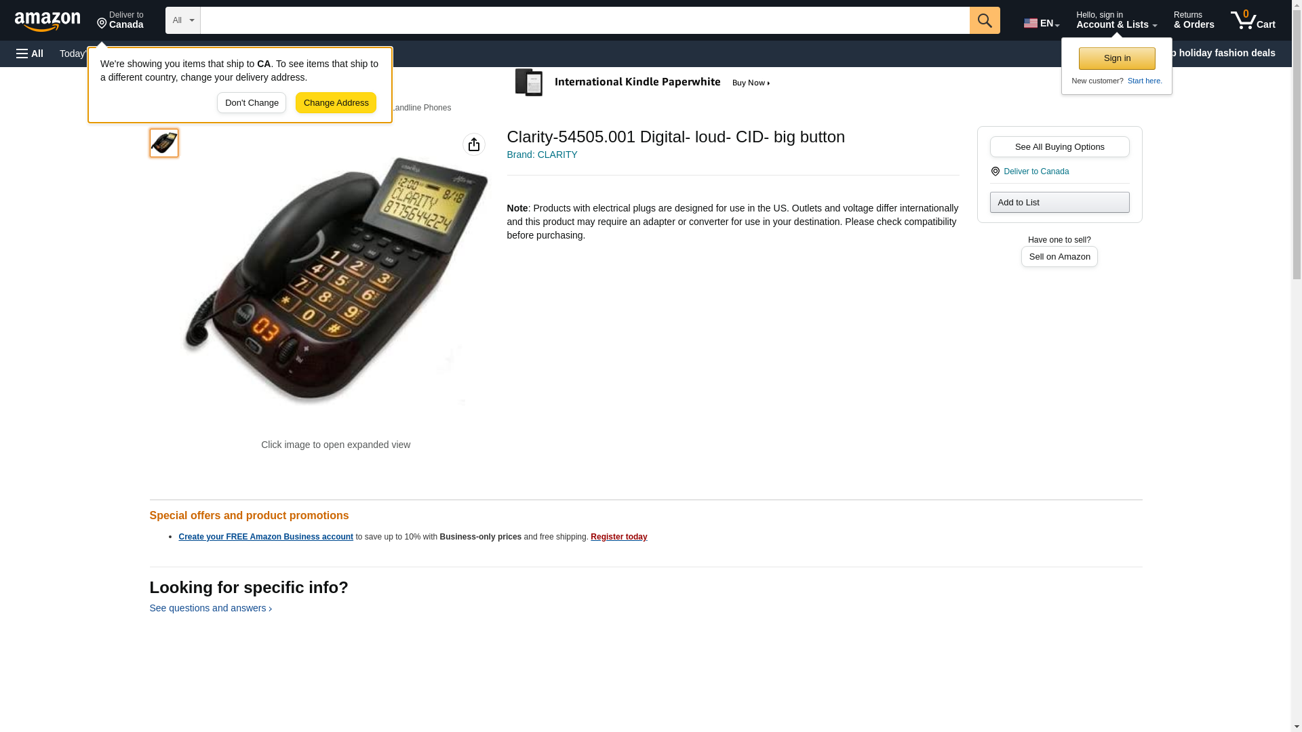Open the EN language selector
Viewport: 1302px width, 732px height.
1042,23
